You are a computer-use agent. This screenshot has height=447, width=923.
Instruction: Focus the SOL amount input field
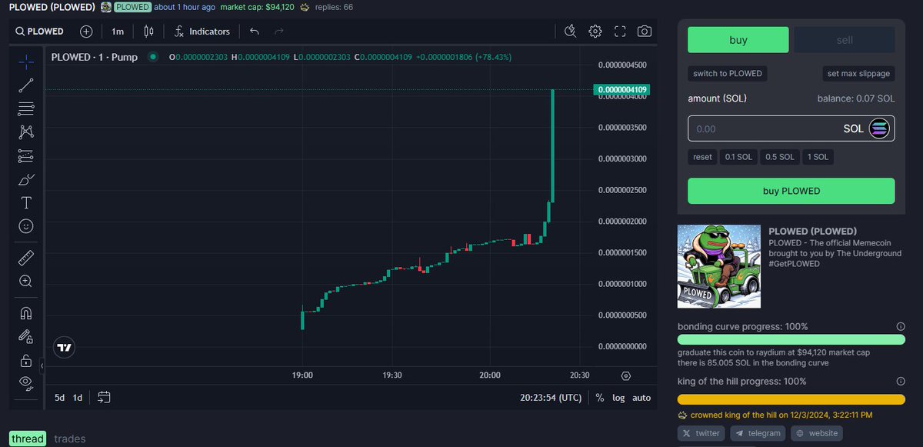(791, 128)
